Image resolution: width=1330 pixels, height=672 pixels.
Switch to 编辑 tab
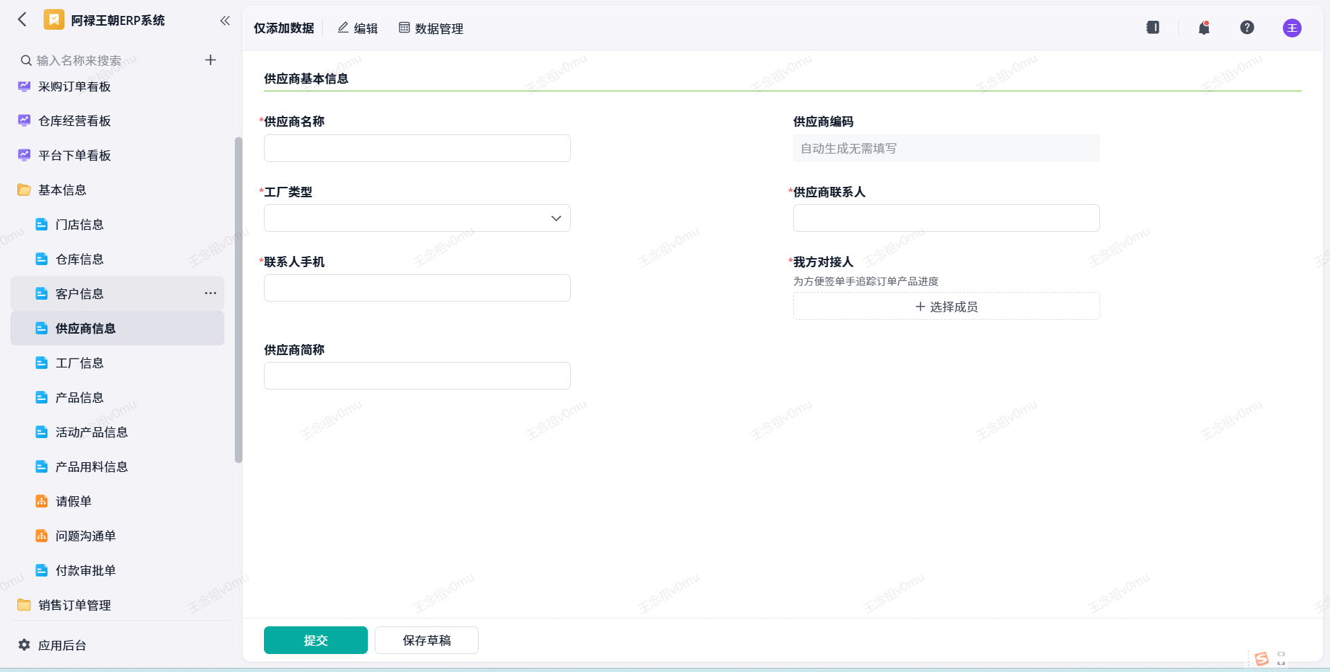click(x=357, y=28)
